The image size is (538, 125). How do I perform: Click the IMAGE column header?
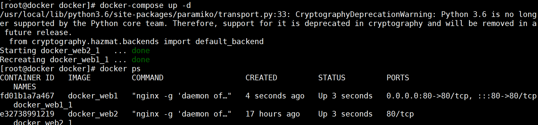[79, 78]
